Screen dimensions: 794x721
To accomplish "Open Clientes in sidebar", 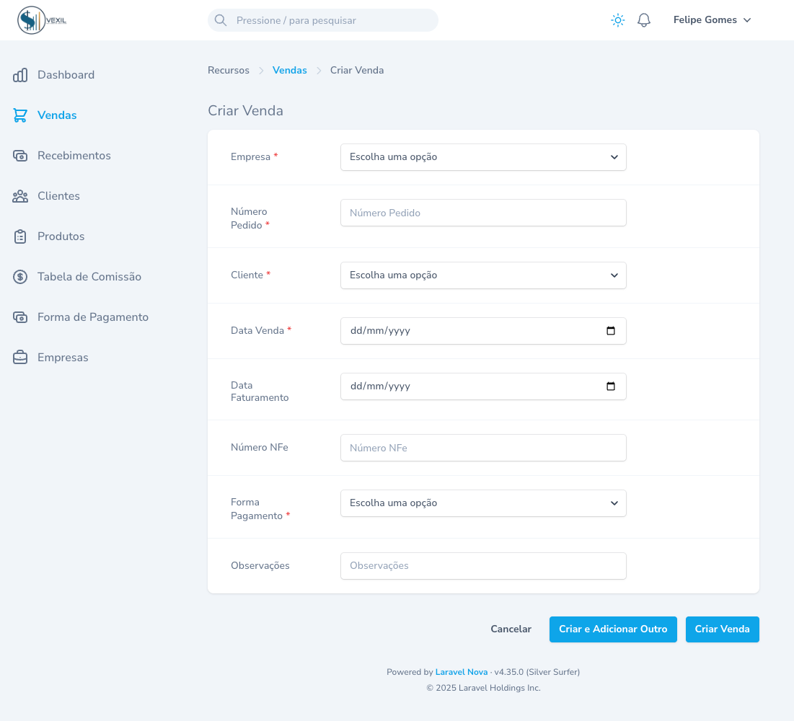I will [x=58, y=196].
